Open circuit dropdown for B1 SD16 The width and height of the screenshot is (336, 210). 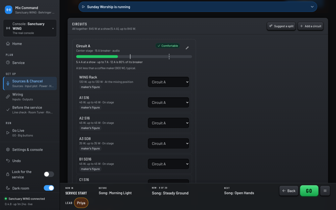click(169, 164)
